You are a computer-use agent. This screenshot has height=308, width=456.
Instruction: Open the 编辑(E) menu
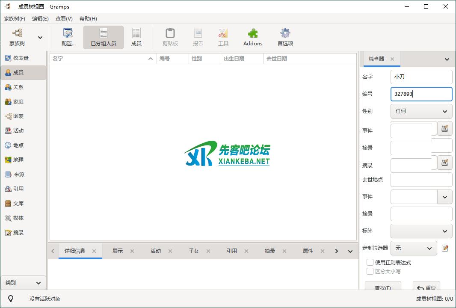click(40, 19)
